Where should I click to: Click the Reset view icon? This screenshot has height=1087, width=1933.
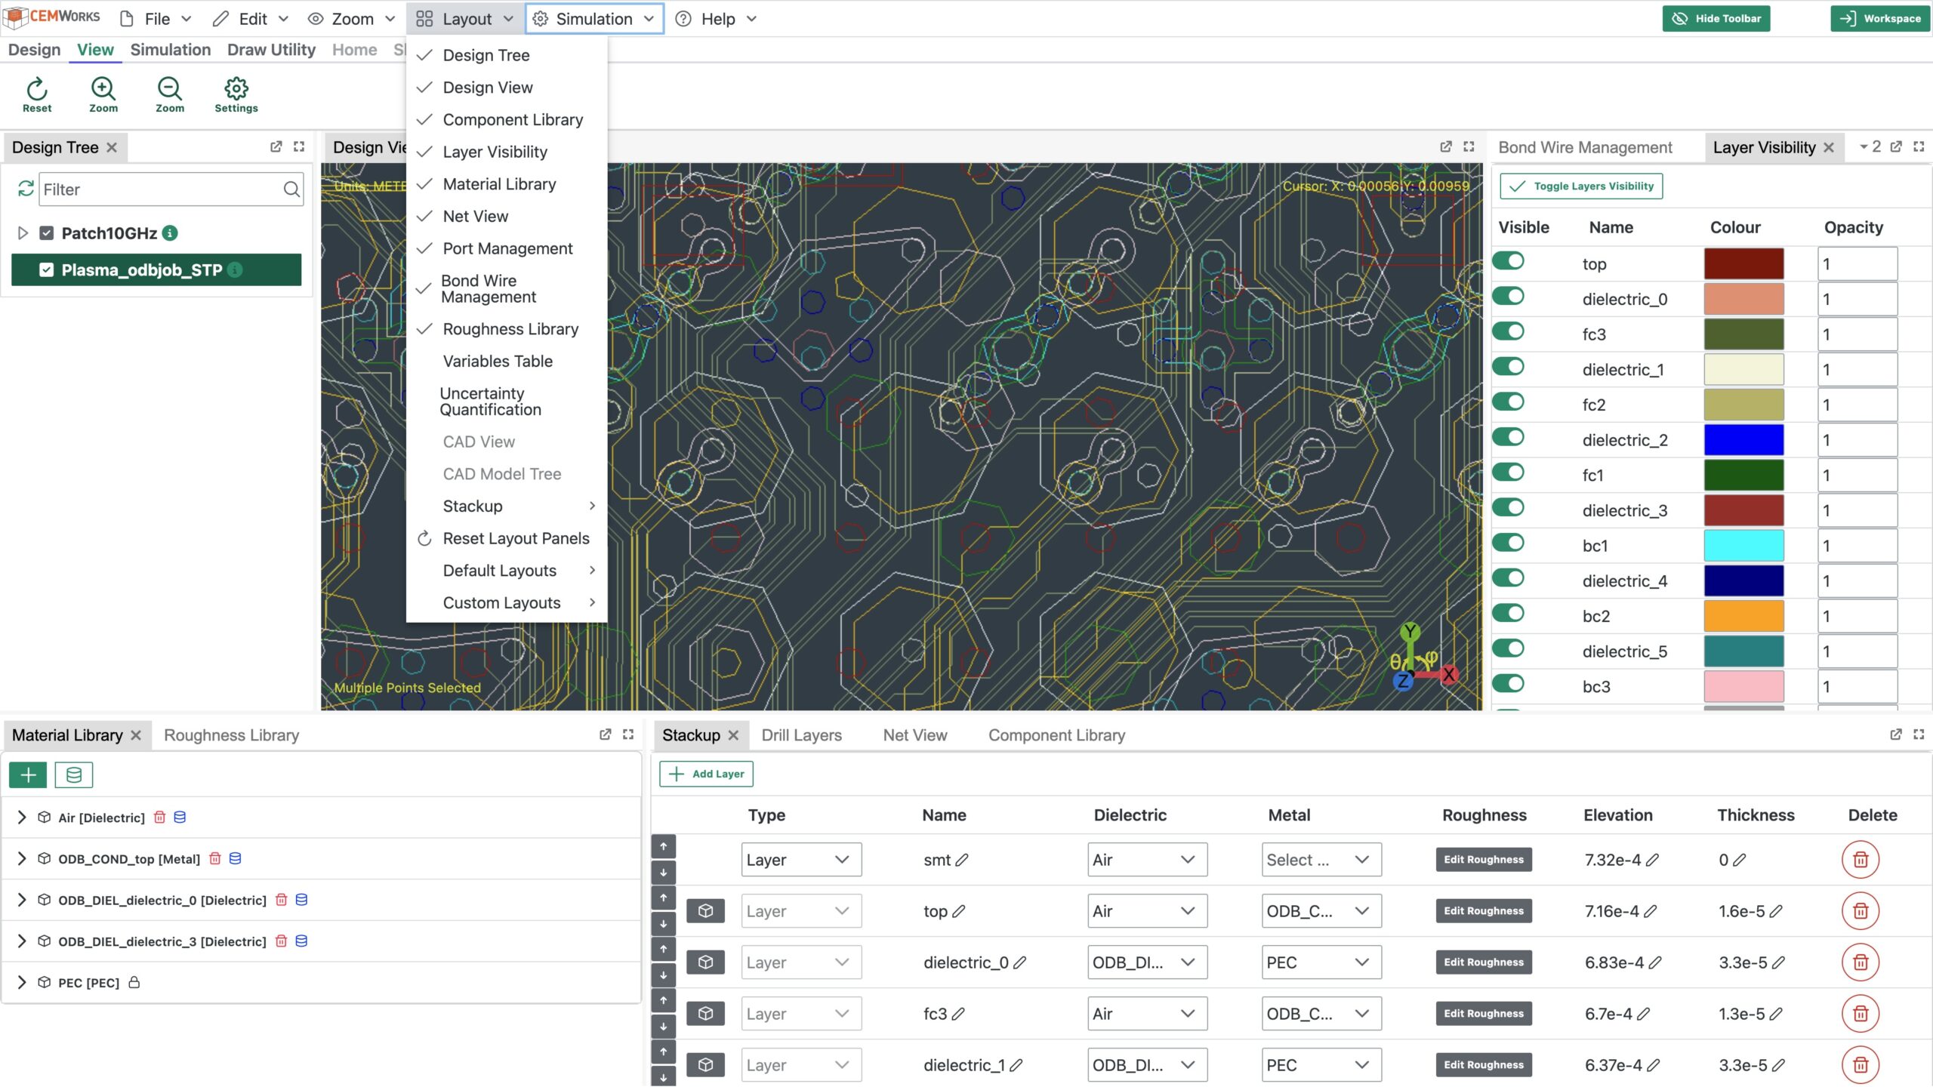pos(37,90)
